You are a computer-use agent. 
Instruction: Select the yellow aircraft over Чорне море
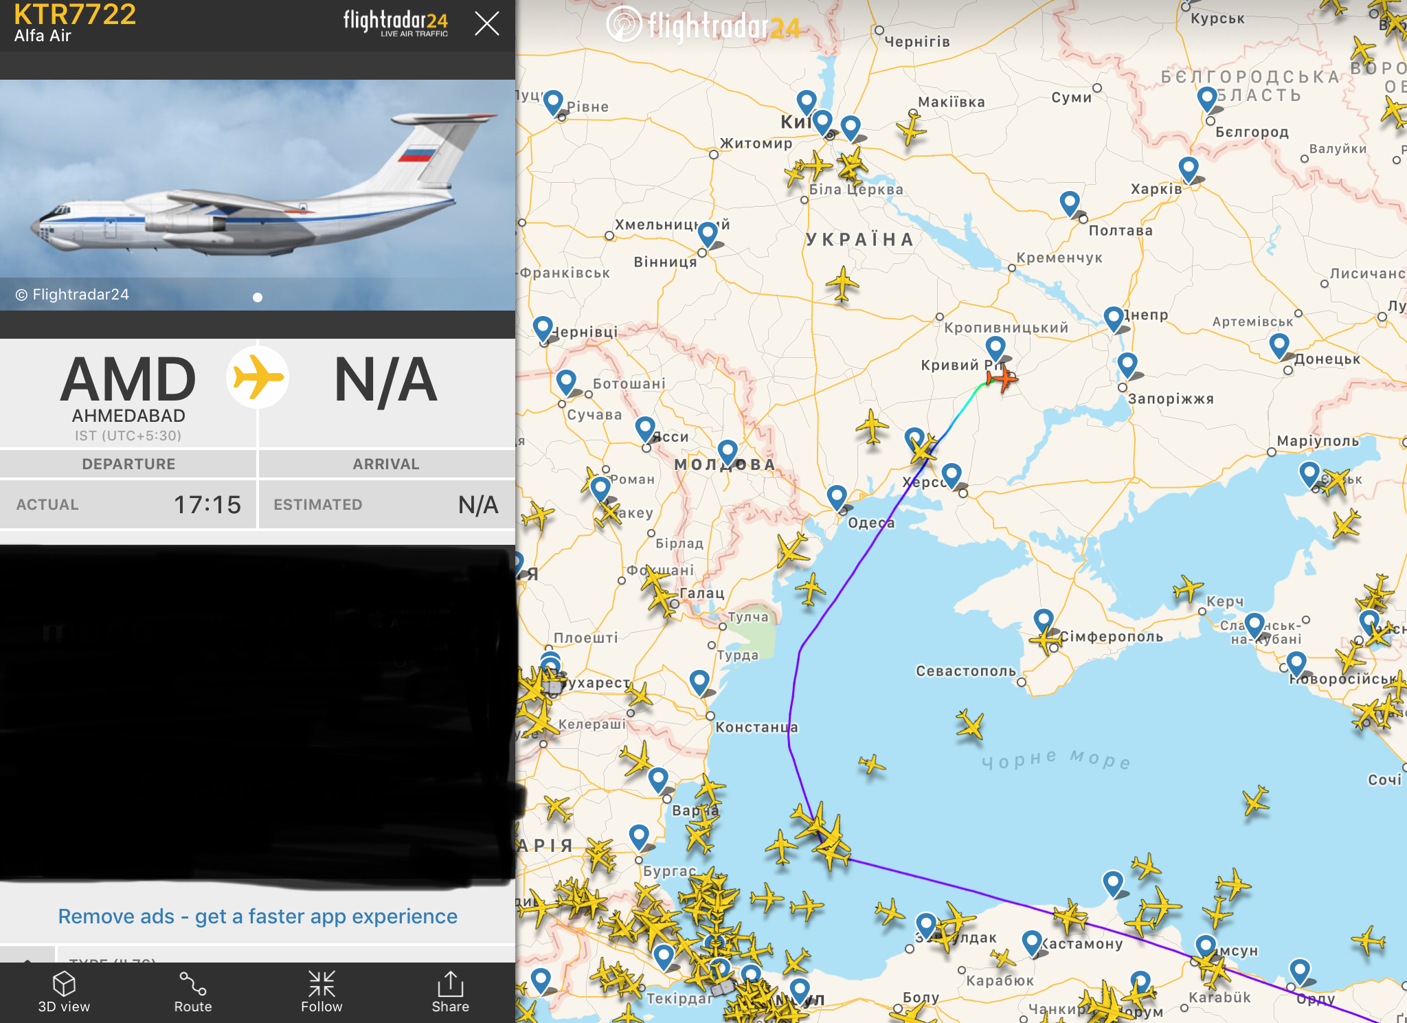[x=969, y=724]
